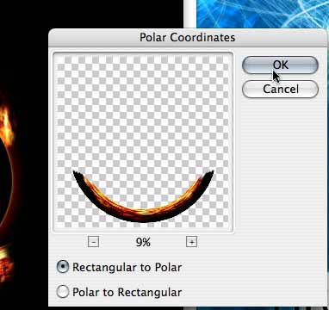This screenshot has height=310, width=329.
Task: Select Rectangular to Polar option
Action: [119, 267]
